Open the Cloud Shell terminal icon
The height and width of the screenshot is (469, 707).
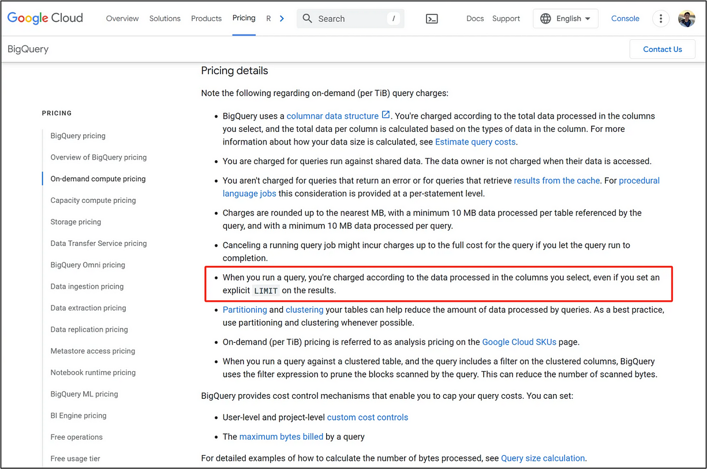click(432, 18)
